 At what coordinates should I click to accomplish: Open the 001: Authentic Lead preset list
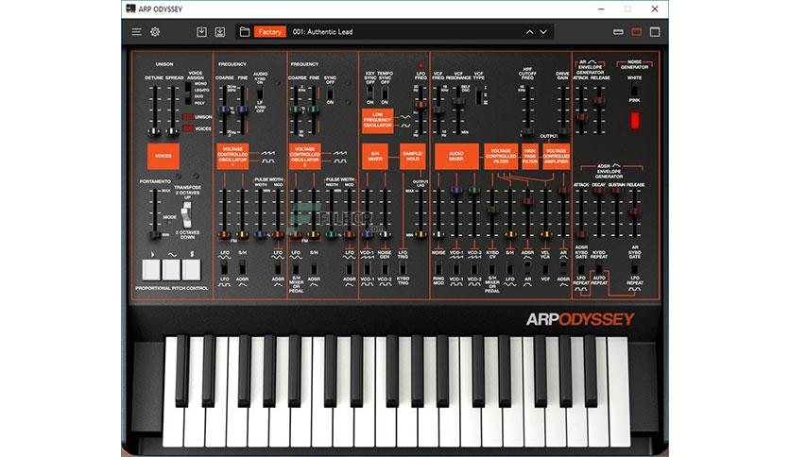tap(322, 32)
